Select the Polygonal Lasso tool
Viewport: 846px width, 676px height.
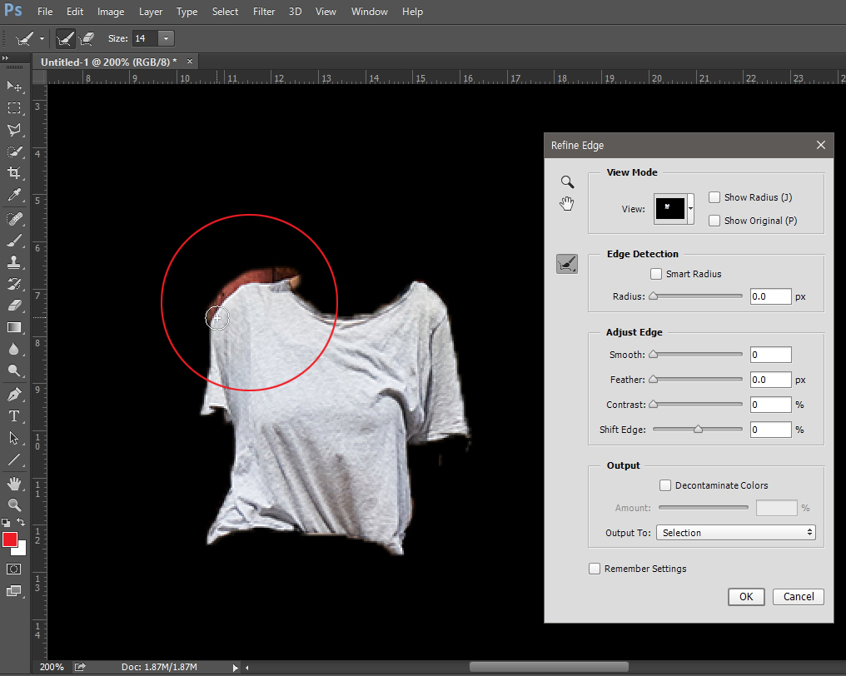coord(14,130)
